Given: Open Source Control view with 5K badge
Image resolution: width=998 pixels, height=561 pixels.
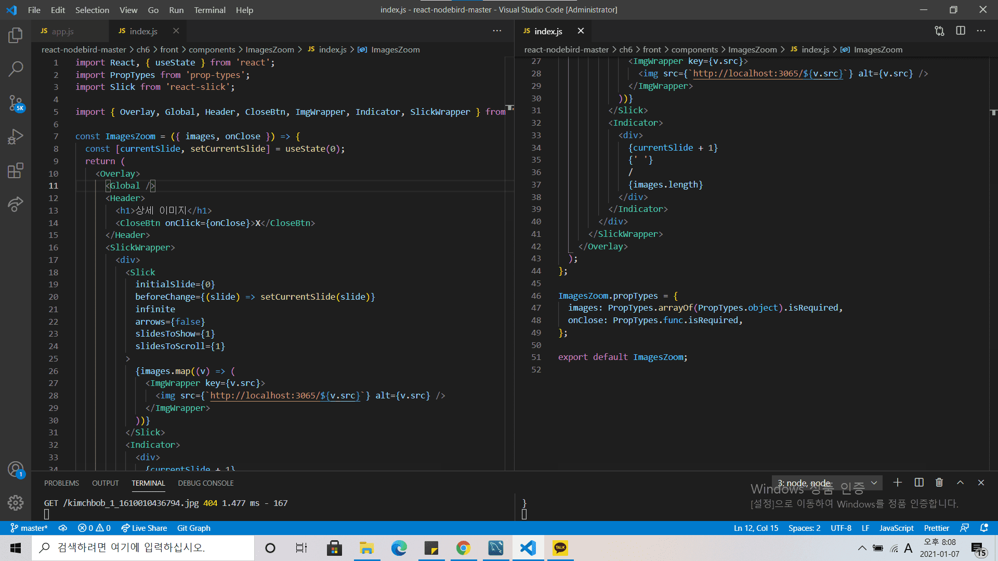Looking at the screenshot, I should pyautogui.click(x=16, y=103).
